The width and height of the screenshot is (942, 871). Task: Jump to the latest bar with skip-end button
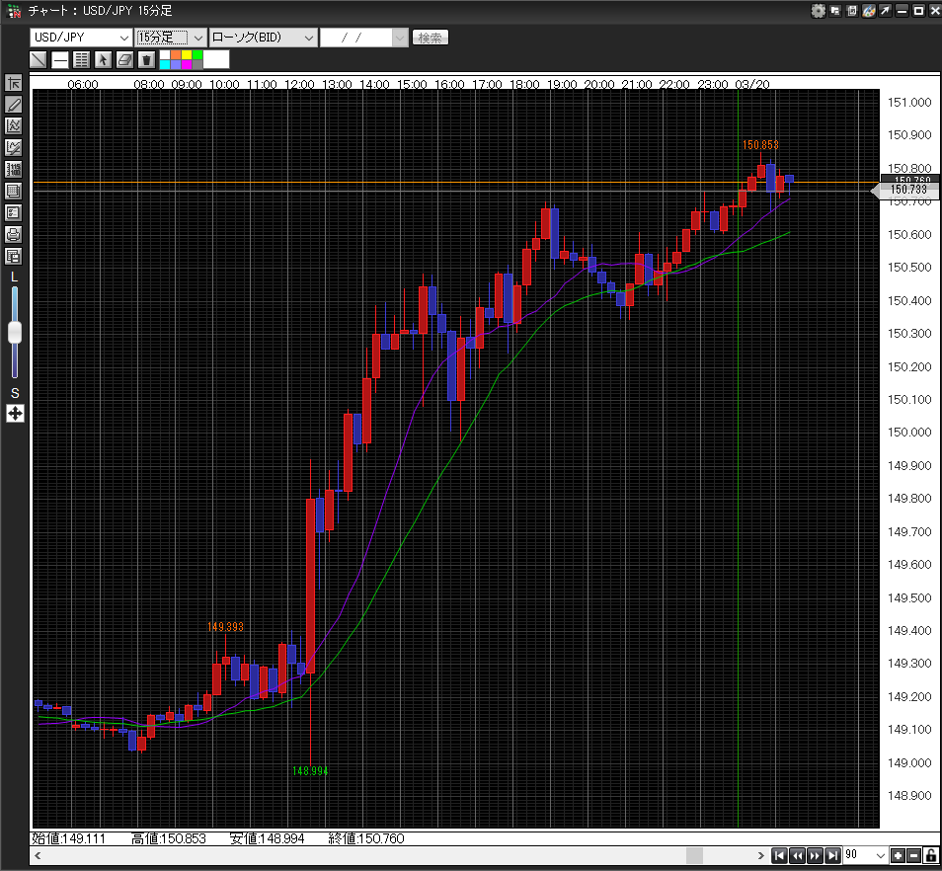click(x=832, y=855)
